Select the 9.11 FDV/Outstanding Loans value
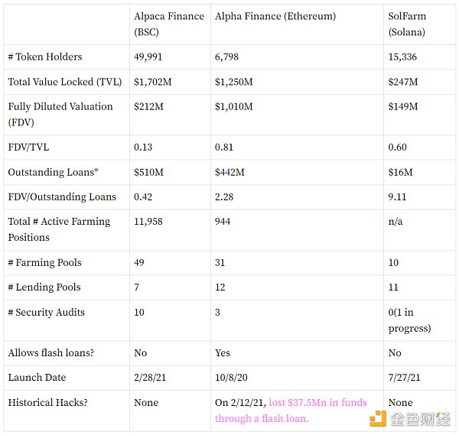 397,196
